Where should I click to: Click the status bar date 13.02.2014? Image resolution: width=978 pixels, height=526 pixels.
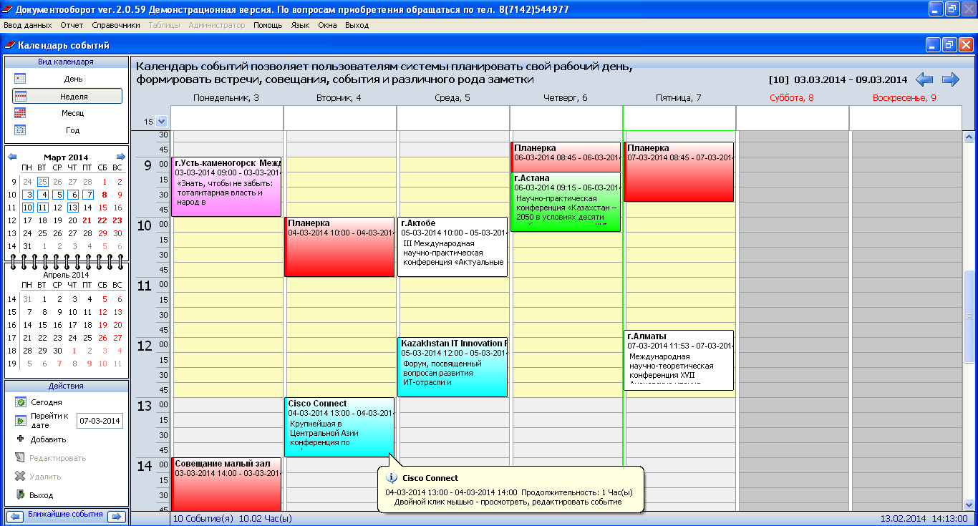tap(903, 518)
